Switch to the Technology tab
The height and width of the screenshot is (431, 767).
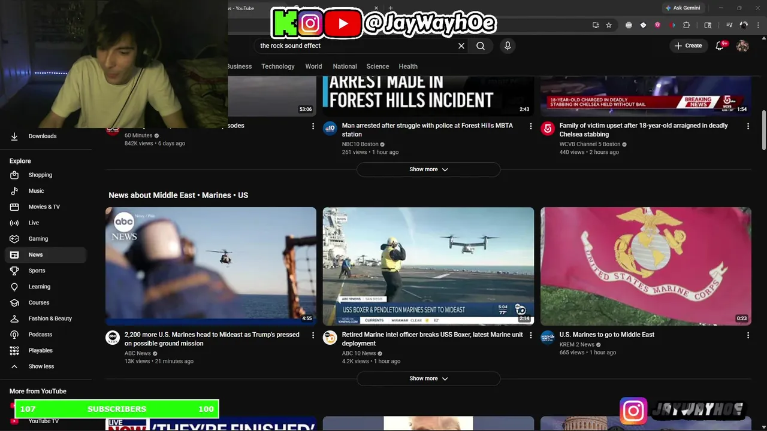(278, 66)
